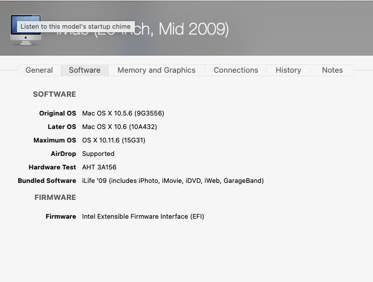
Task: Select the 'Mac OS X 10.6 (10A432)' value
Action: point(120,127)
